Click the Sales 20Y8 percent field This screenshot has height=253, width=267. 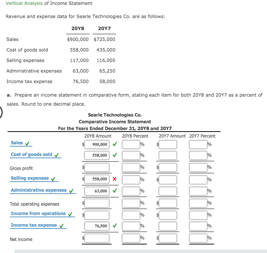(x=131, y=144)
